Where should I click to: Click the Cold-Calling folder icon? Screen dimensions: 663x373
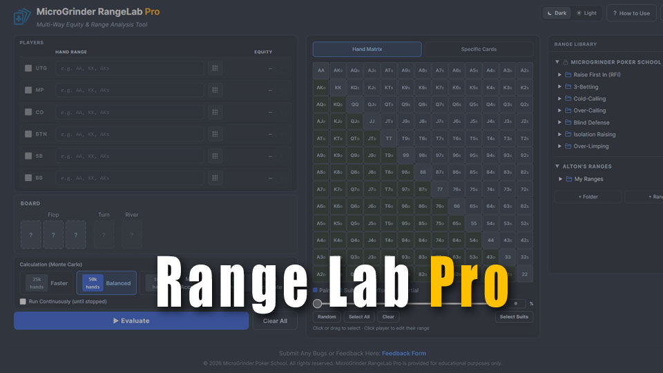pos(568,99)
